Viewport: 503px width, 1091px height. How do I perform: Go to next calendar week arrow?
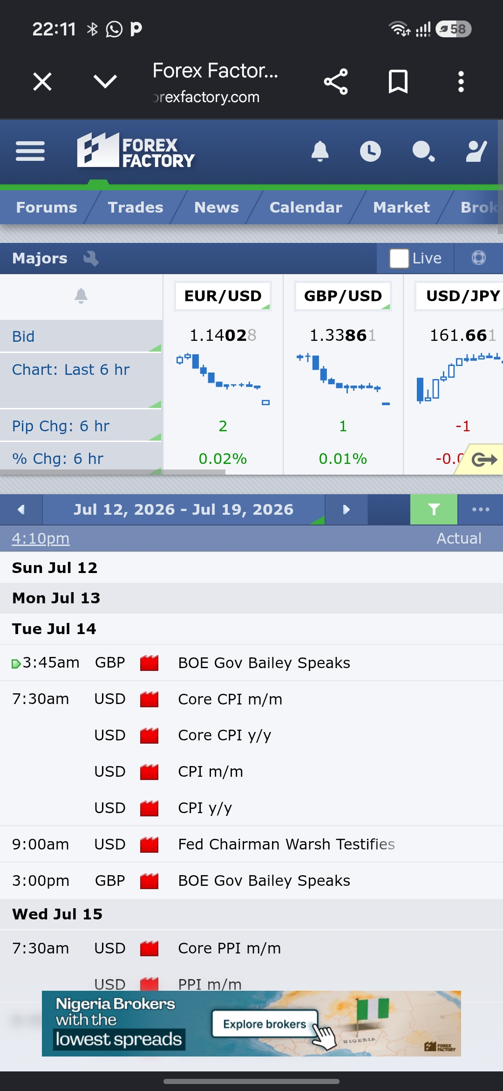point(346,509)
